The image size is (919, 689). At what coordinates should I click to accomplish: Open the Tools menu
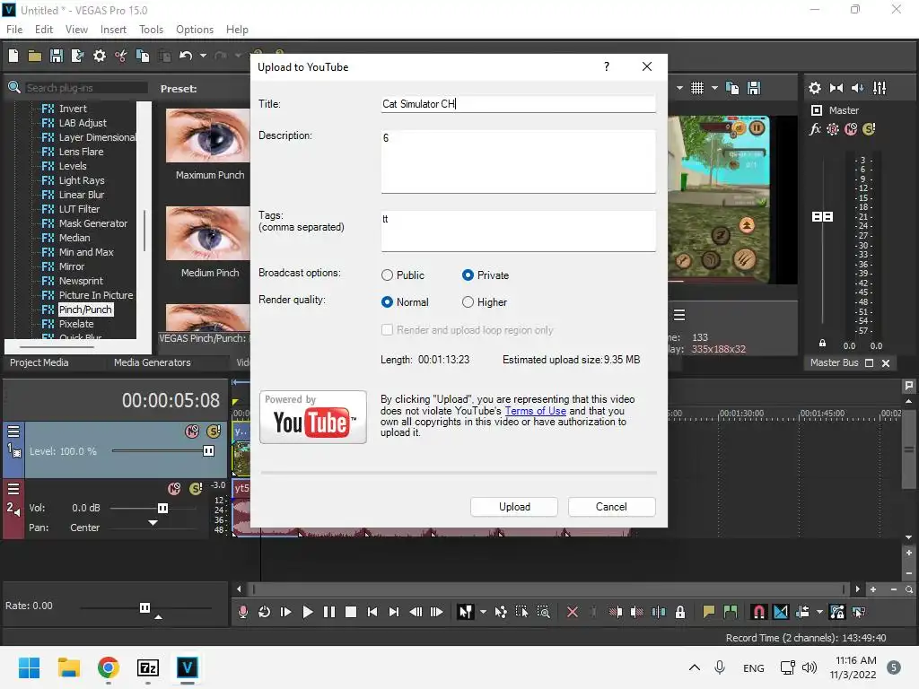point(151,30)
